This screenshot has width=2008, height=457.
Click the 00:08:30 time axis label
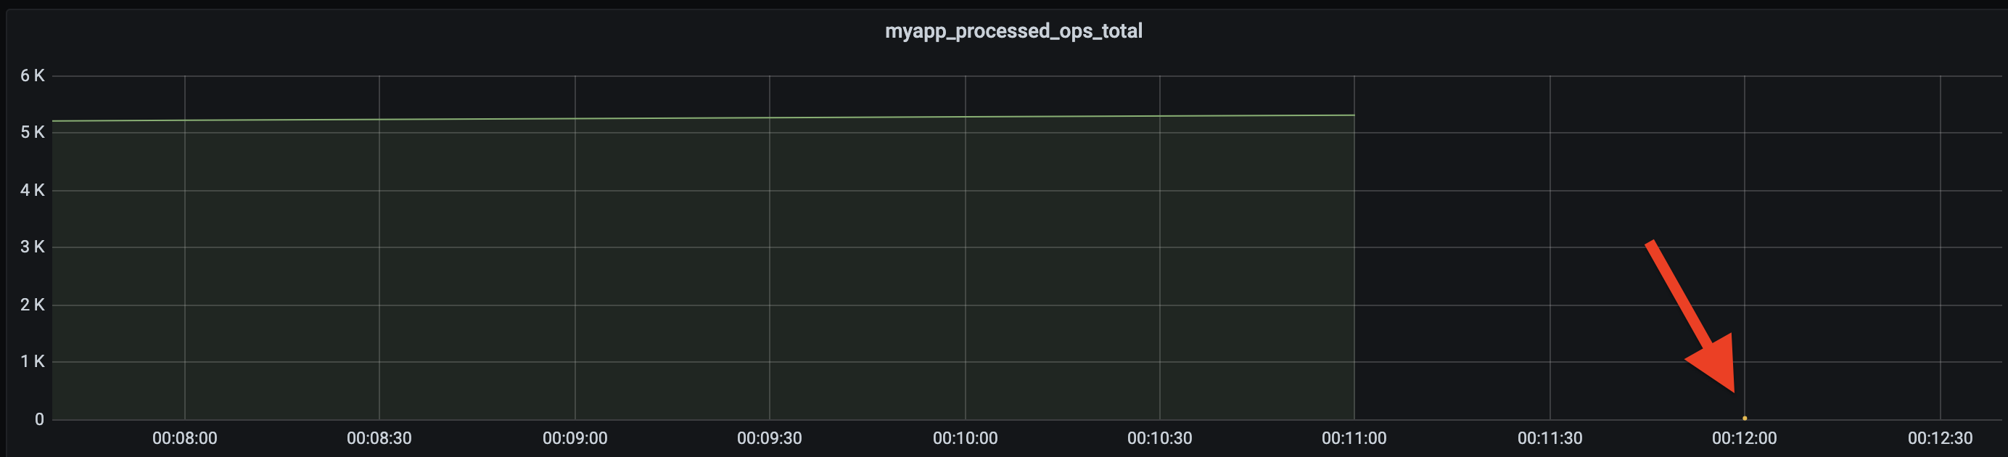point(379,438)
